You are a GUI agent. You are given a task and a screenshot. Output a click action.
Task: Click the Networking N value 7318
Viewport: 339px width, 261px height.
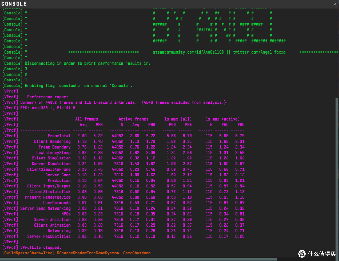[x=118, y=231]
